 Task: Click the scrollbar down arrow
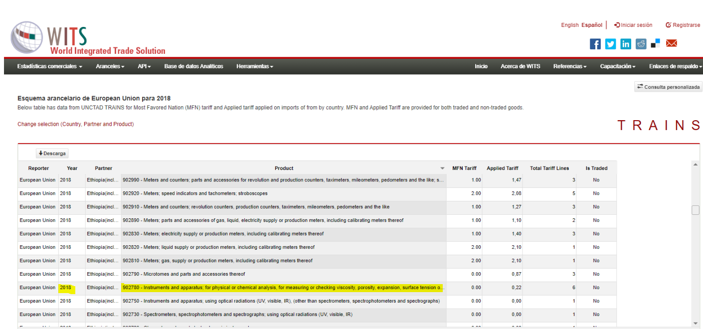(696, 324)
